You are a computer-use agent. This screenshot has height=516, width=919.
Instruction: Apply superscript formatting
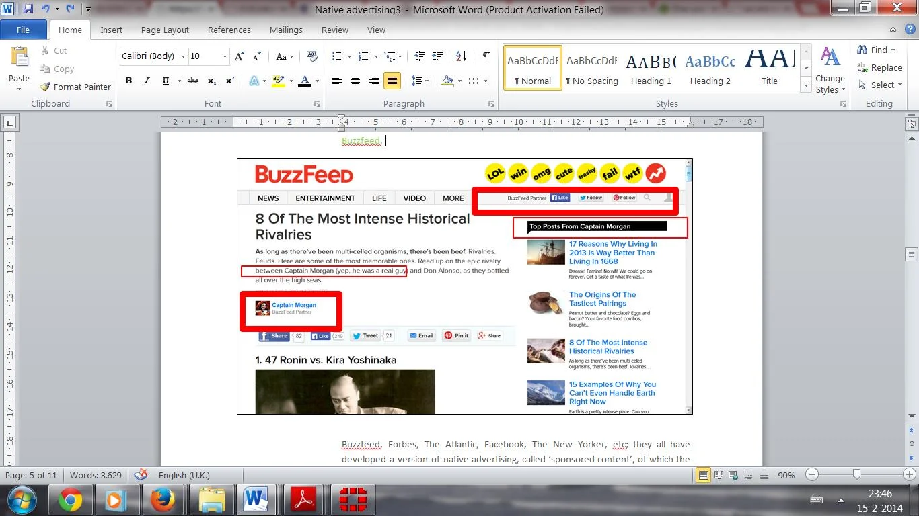click(x=229, y=81)
